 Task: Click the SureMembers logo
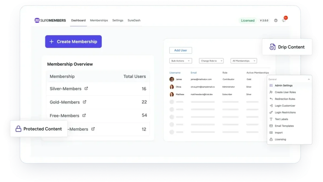(x=50, y=20)
